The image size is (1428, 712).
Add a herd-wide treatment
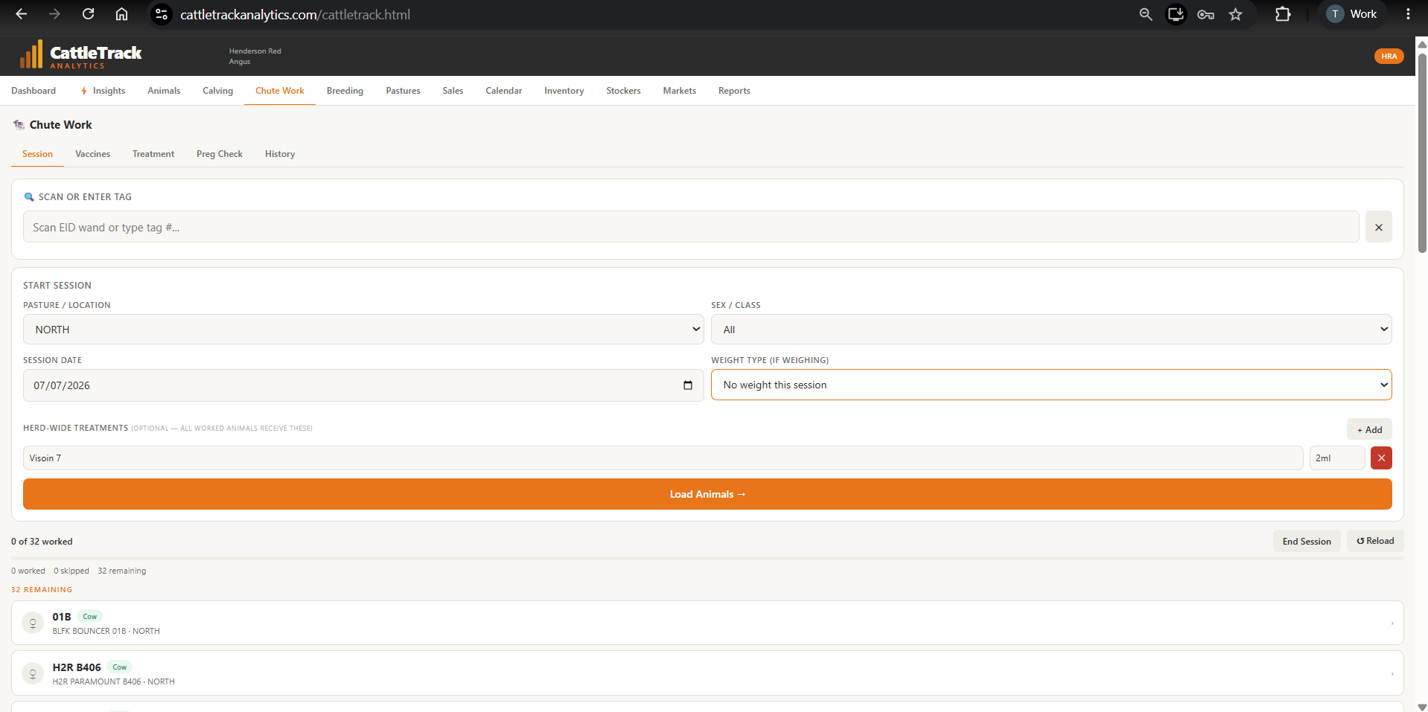coord(1369,429)
